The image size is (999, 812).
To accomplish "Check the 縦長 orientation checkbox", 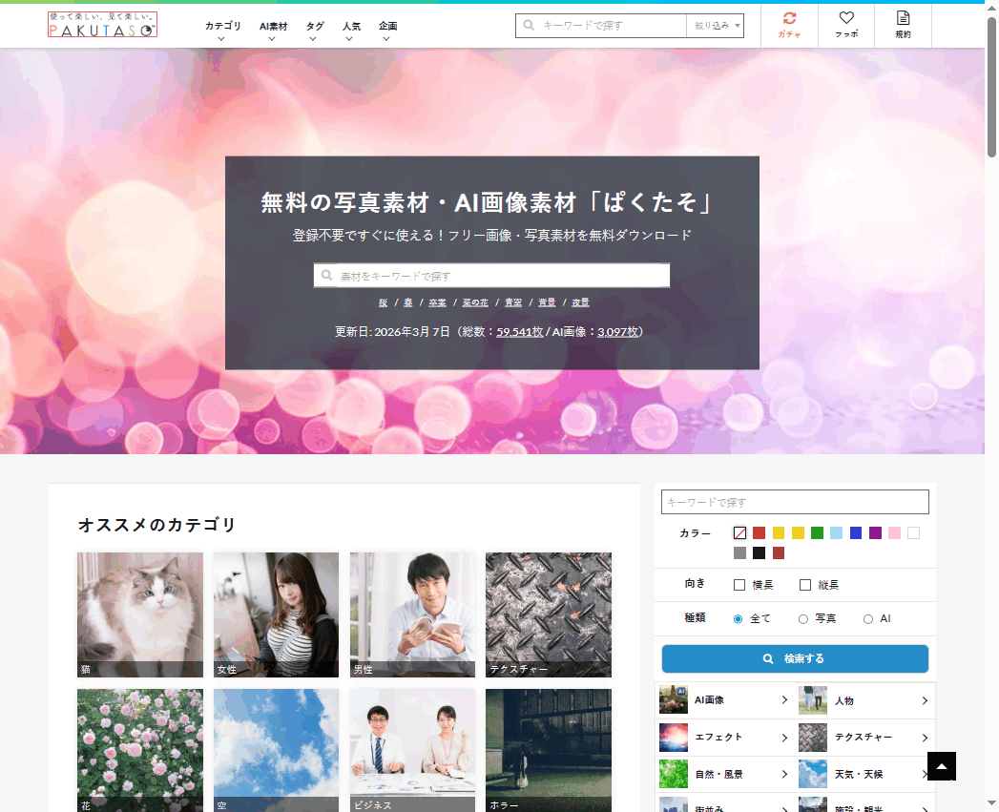I will coord(805,585).
